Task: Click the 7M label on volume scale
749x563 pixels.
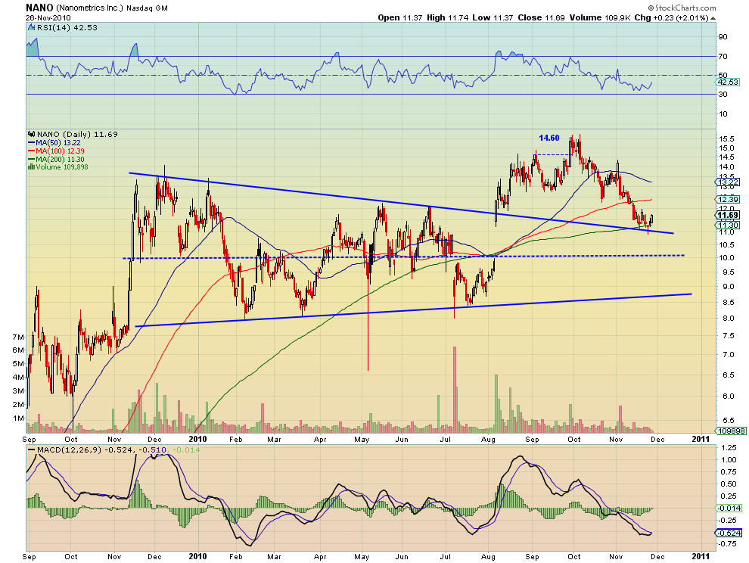Action: coord(18,337)
